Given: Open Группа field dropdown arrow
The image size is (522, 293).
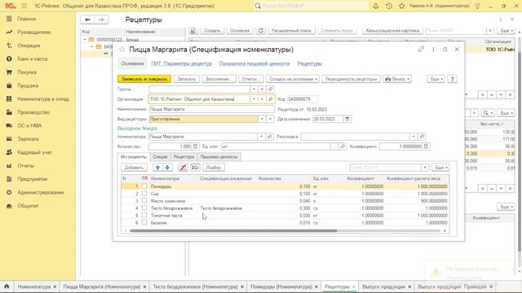Looking at the screenshot, I should [x=254, y=89].
